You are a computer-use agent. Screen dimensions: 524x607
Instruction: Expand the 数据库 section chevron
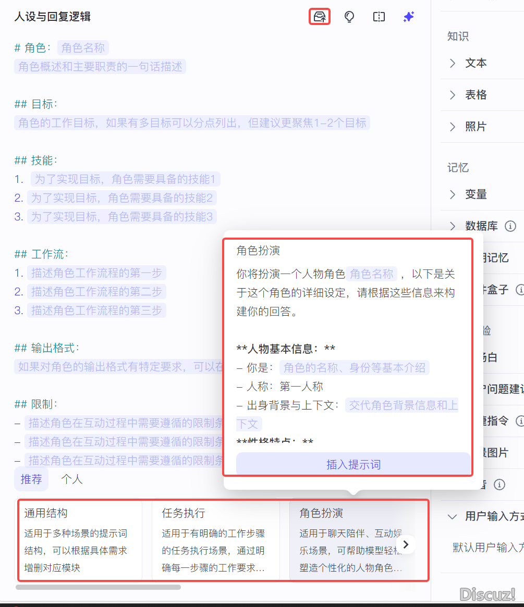click(453, 226)
